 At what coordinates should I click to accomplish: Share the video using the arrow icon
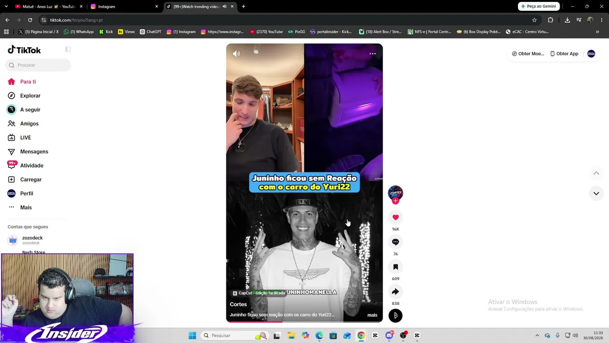point(395,292)
